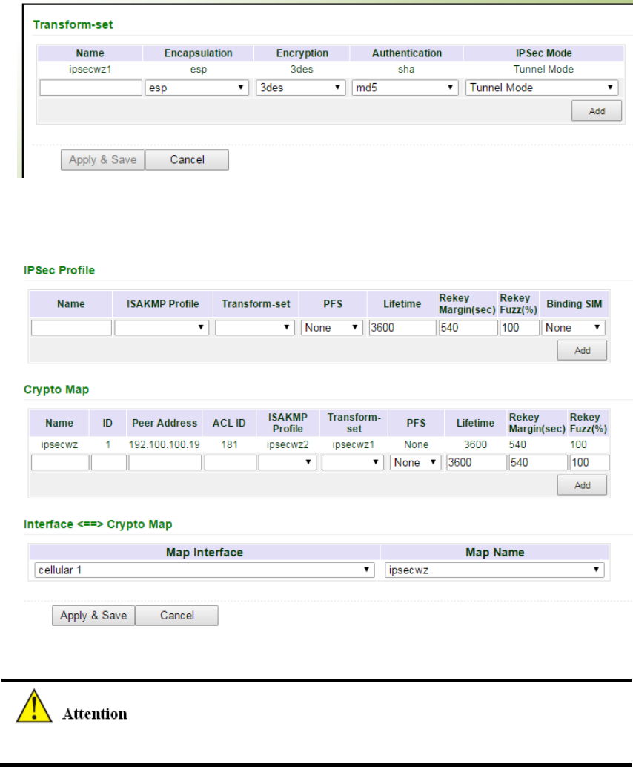Select the 192.100.100.19 peer address cell
This screenshot has height=767, width=633.
165,444
